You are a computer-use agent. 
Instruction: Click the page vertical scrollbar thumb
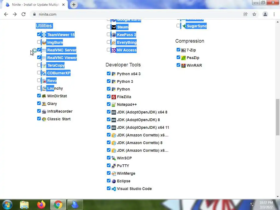tap(278, 117)
